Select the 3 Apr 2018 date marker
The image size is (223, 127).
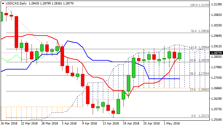69,124
